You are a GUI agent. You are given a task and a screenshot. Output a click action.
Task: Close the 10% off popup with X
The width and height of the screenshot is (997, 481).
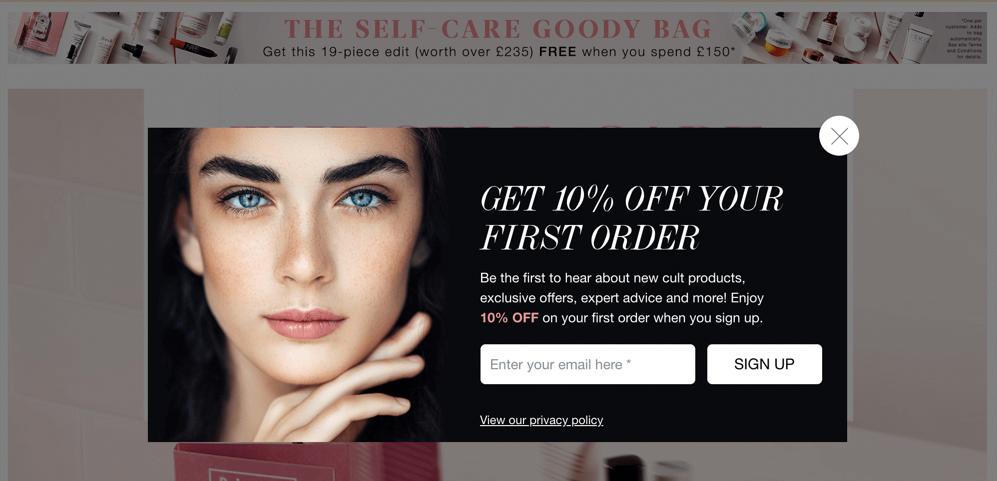839,136
